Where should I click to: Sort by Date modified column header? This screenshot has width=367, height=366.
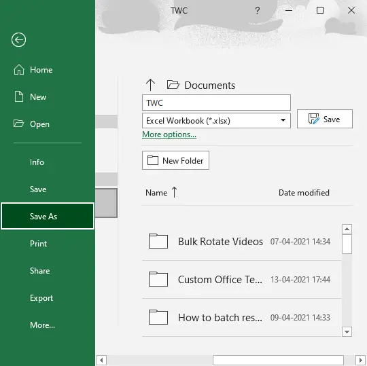pos(304,193)
